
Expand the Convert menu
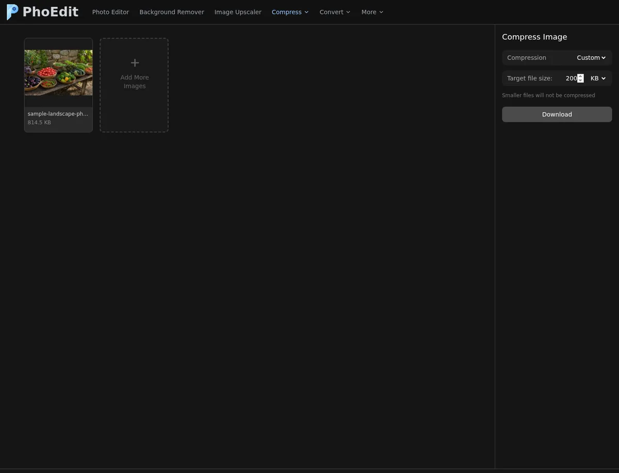click(335, 12)
